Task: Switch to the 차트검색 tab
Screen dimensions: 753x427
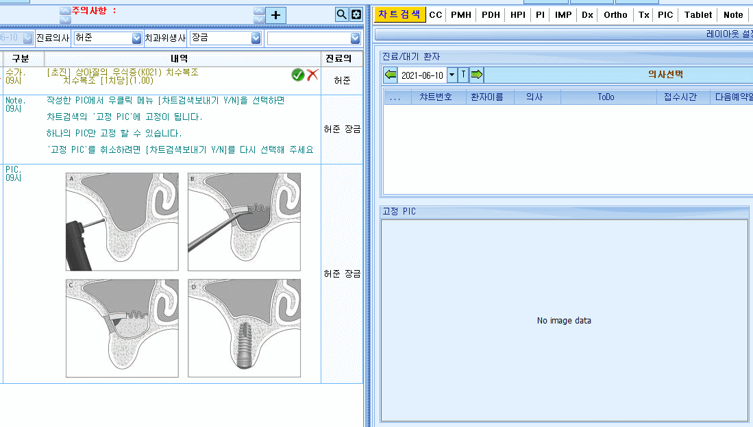Action: [399, 15]
